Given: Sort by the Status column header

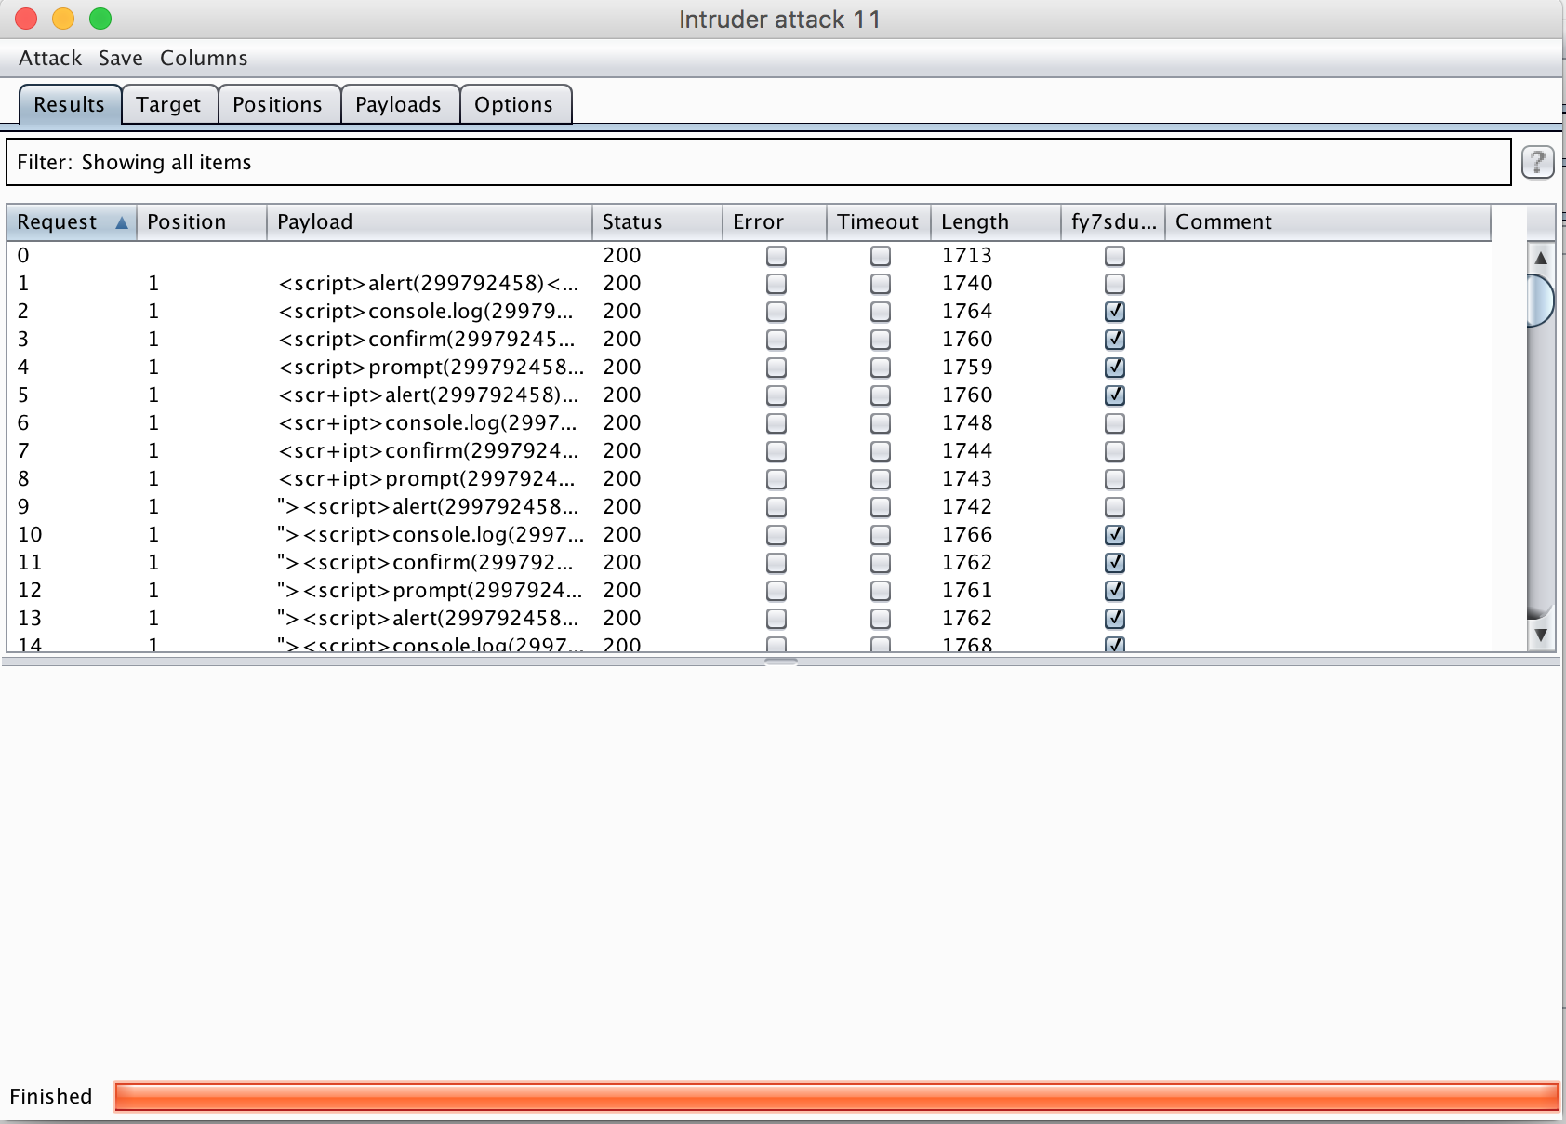Looking at the screenshot, I should 657,222.
